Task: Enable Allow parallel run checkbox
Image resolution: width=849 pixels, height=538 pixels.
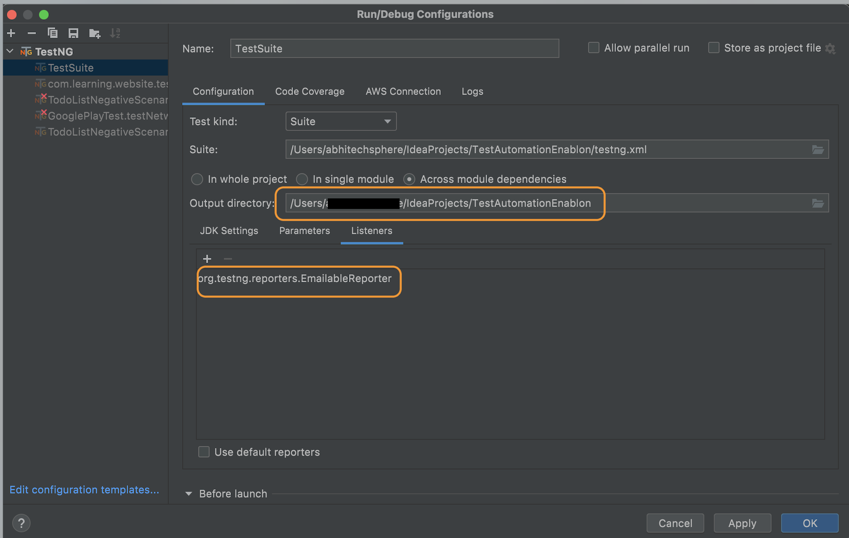Action: pyautogui.click(x=593, y=48)
